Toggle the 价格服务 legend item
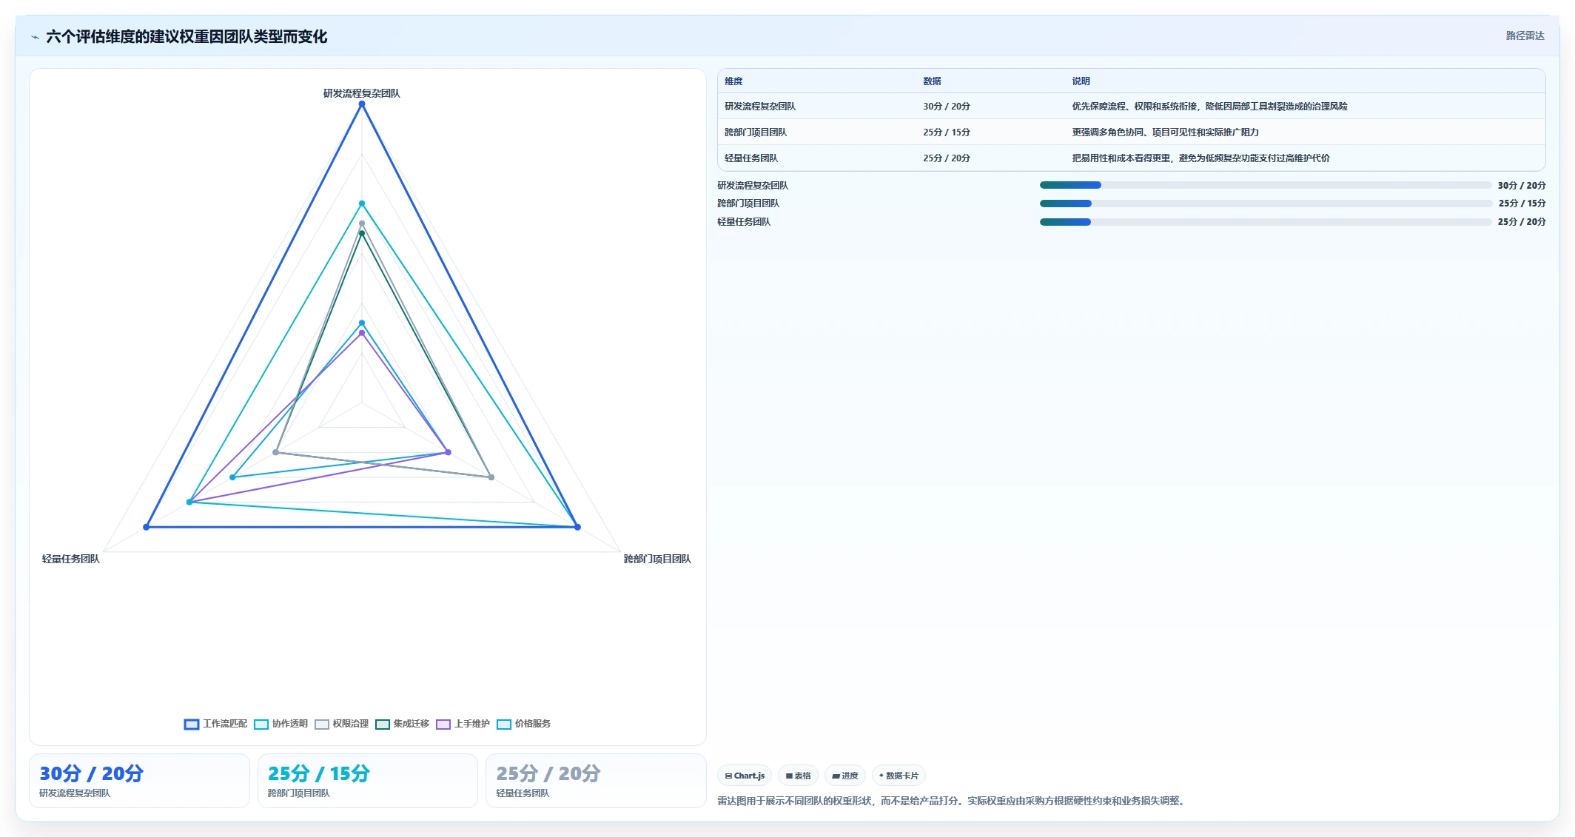This screenshot has width=1575, height=837. pyautogui.click(x=524, y=724)
